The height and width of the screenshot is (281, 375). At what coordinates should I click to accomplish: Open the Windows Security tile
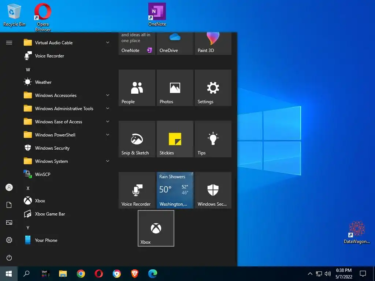pos(213,190)
